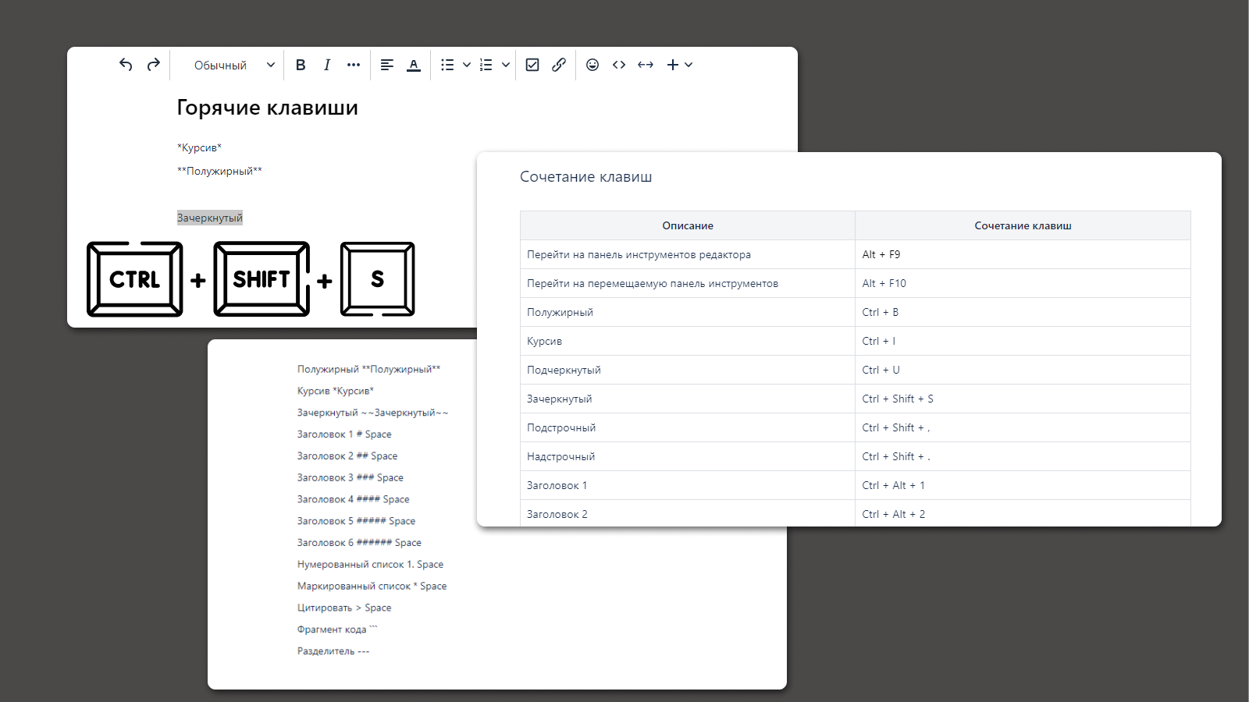
Task: Open the Обычный text style dropdown
Action: 233,66
